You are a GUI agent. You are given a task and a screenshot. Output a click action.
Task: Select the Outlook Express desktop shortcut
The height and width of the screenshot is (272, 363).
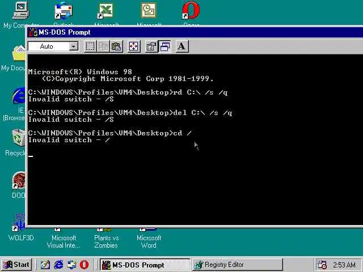[x=64, y=14]
